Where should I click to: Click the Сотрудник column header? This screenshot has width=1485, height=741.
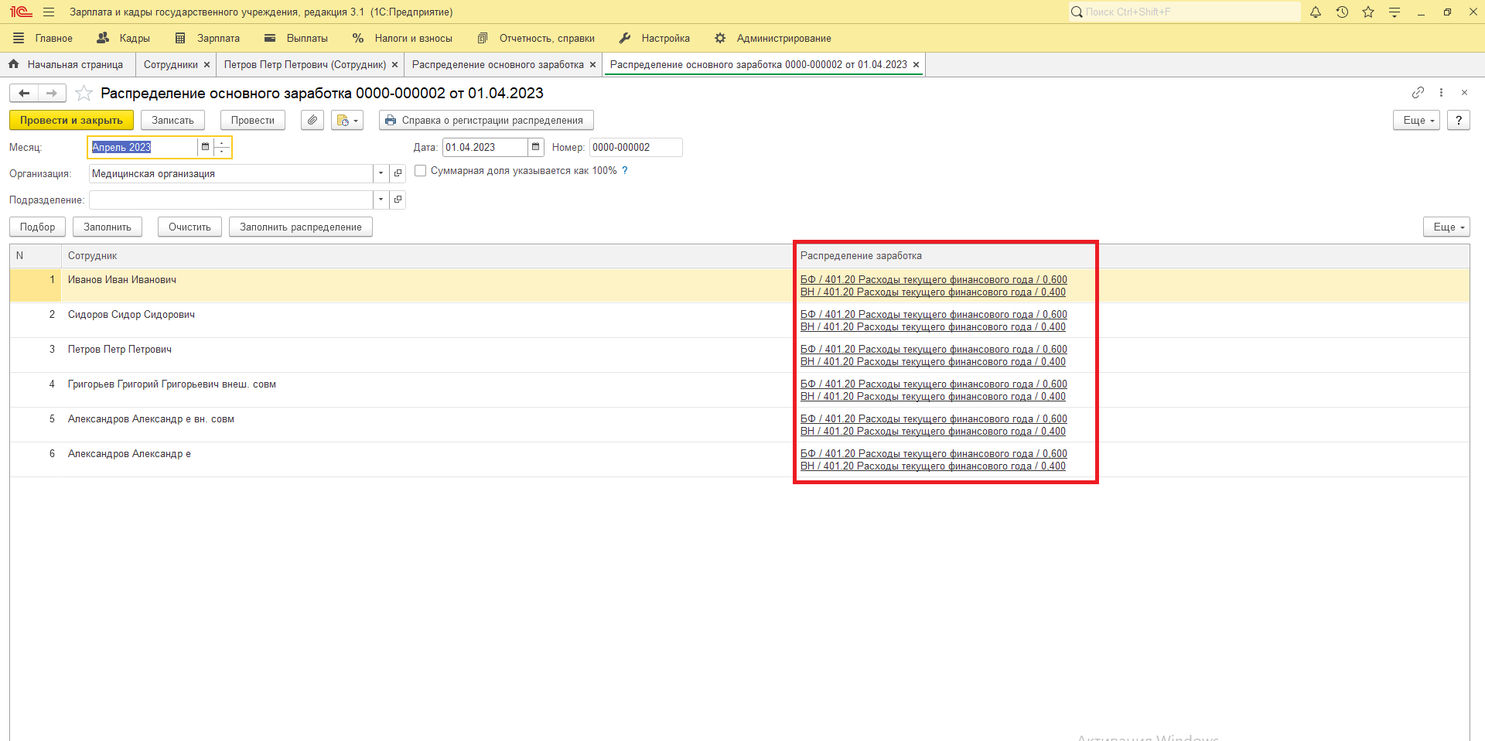(x=428, y=256)
